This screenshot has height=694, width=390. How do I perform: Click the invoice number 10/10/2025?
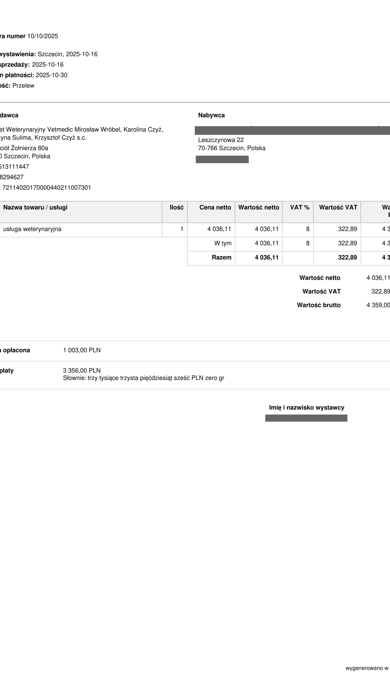pyautogui.click(x=43, y=36)
